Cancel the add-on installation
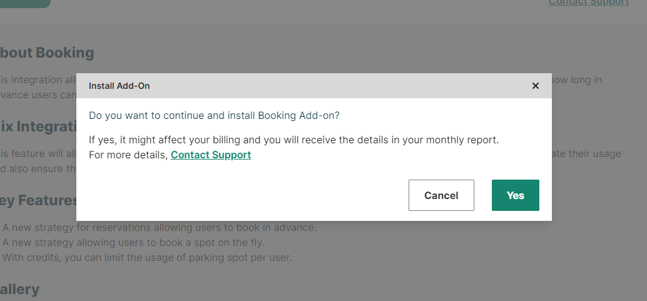Viewport: 647px width, 301px height. click(441, 195)
